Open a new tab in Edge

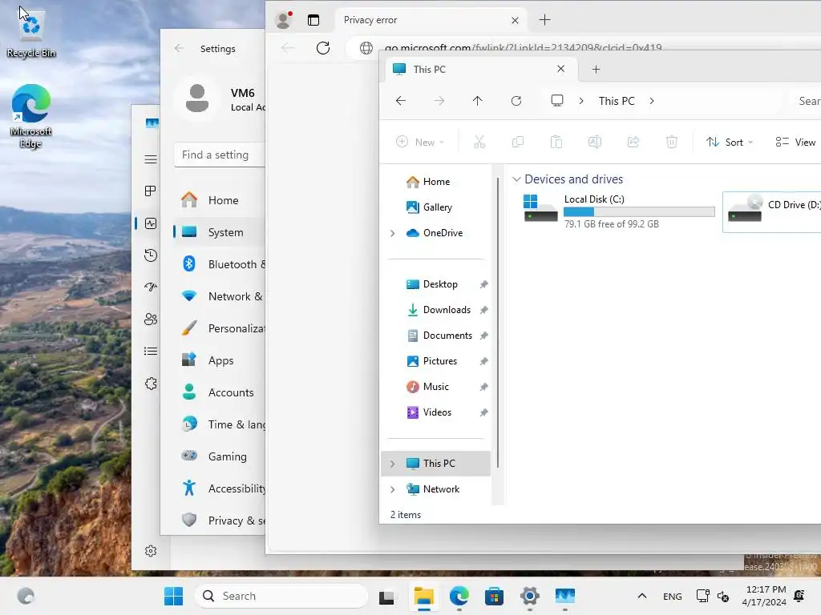(x=544, y=20)
